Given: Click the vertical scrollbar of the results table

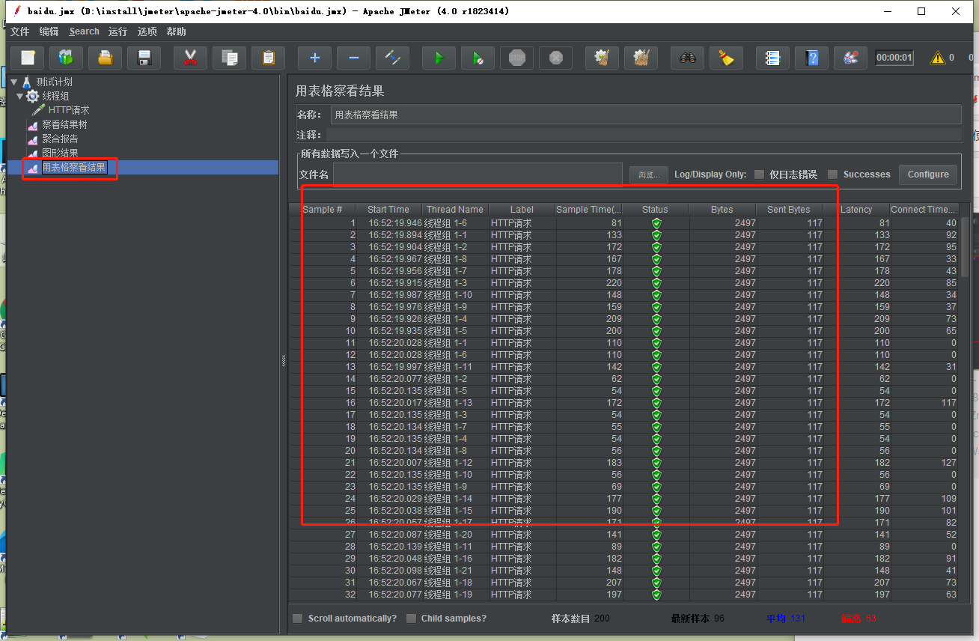Looking at the screenshot, I should [x=965, y=247].
